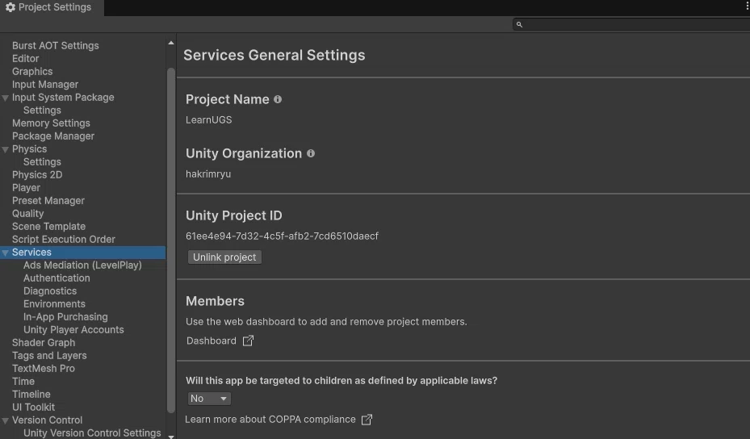Open Preset Manager settings
750x439 pixels.
click(x=48, y=200)
